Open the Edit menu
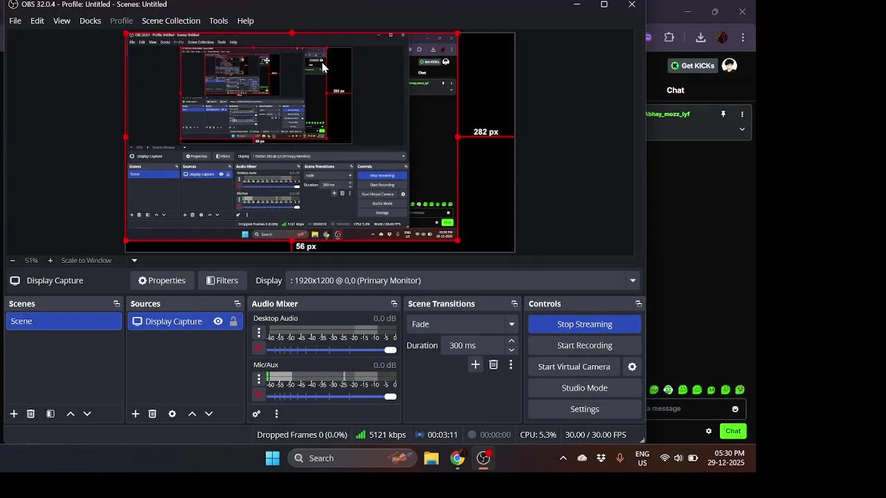The width and height of the screenshot is (886, 498). pyautogui.click(x=37, y=21)
